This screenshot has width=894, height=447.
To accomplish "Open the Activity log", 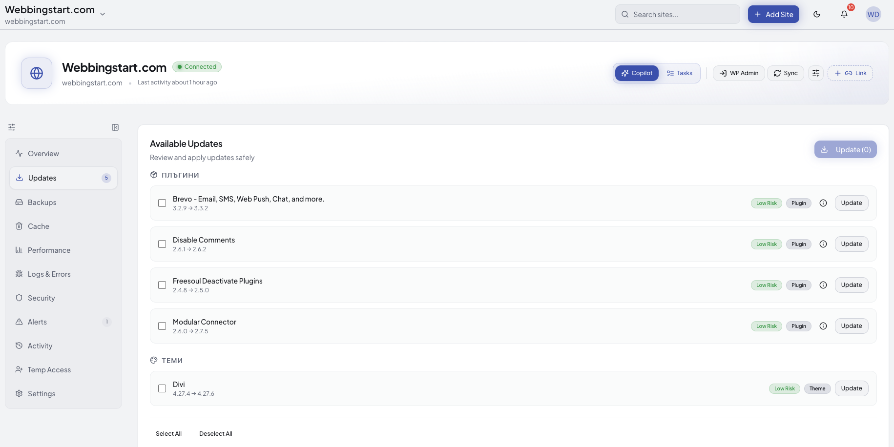I will (40, 345).
